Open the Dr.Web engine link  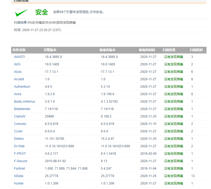coord(19,146)
